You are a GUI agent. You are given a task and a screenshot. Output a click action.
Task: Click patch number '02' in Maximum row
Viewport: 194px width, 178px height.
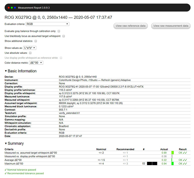(144, 163)
